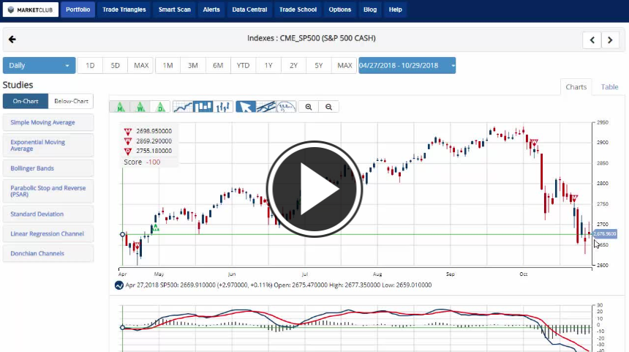Viewport: 629px width, 352px height.
Task: Switch to Below-Chart studies
Action: coord(71,102)
